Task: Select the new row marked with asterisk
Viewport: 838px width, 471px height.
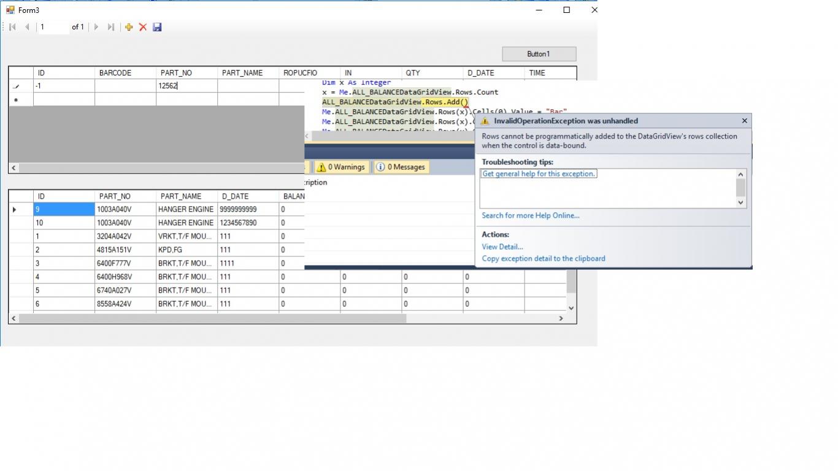Action: (x=21, y=99)
